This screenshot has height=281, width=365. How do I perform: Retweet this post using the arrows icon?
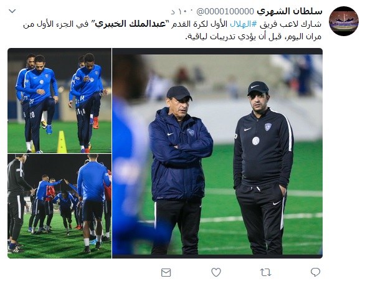(x=265, y=272)
